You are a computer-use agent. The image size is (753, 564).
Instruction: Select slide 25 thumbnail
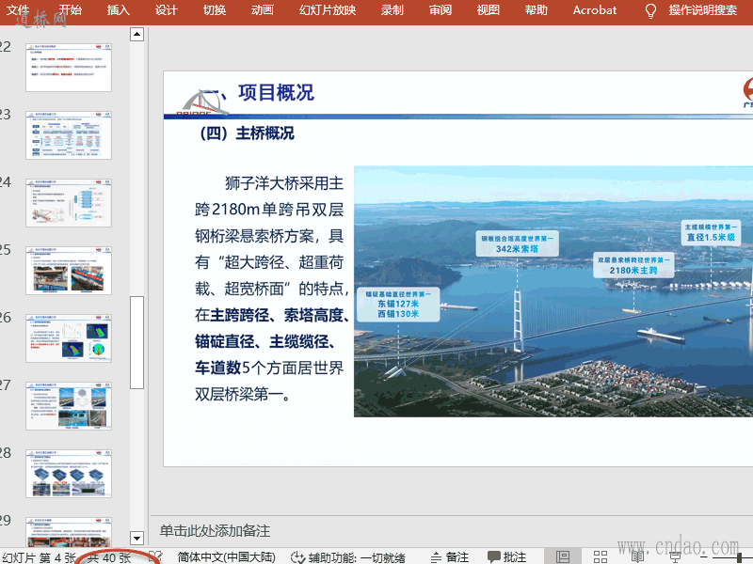pyautogui.click(x=69, y=271)
